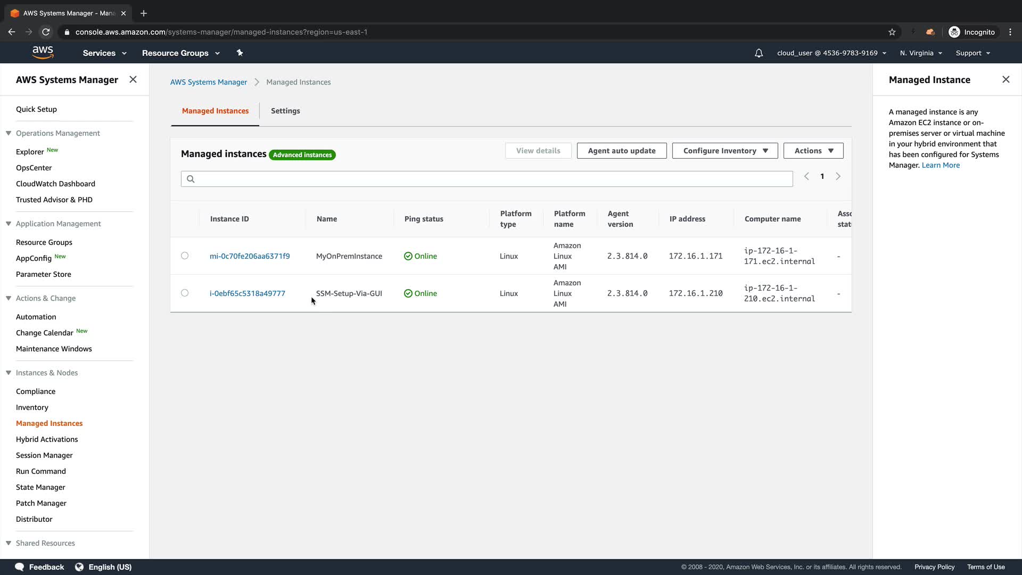Open the Configure Inventory dropdown
Image resolution: width=1022 pixels, height=575 pixels.
[724, 151]
